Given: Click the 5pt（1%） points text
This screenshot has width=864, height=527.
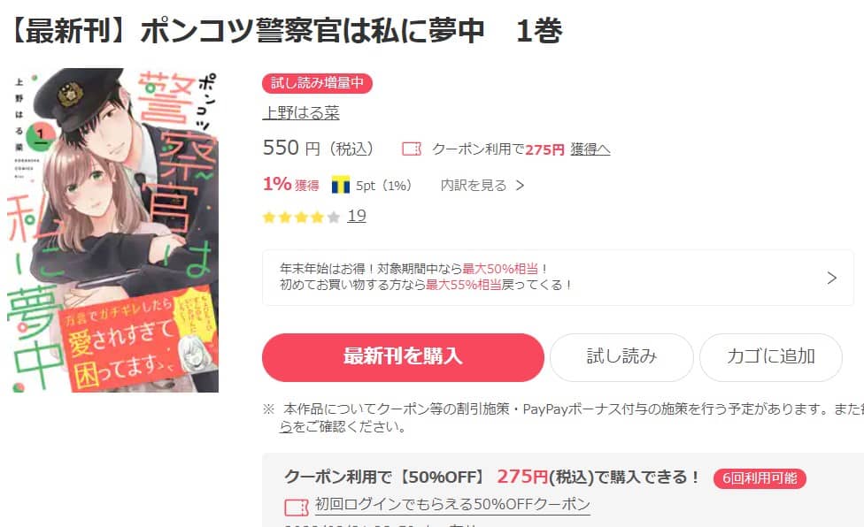Looking at the screenshot, I should (383, 186).
